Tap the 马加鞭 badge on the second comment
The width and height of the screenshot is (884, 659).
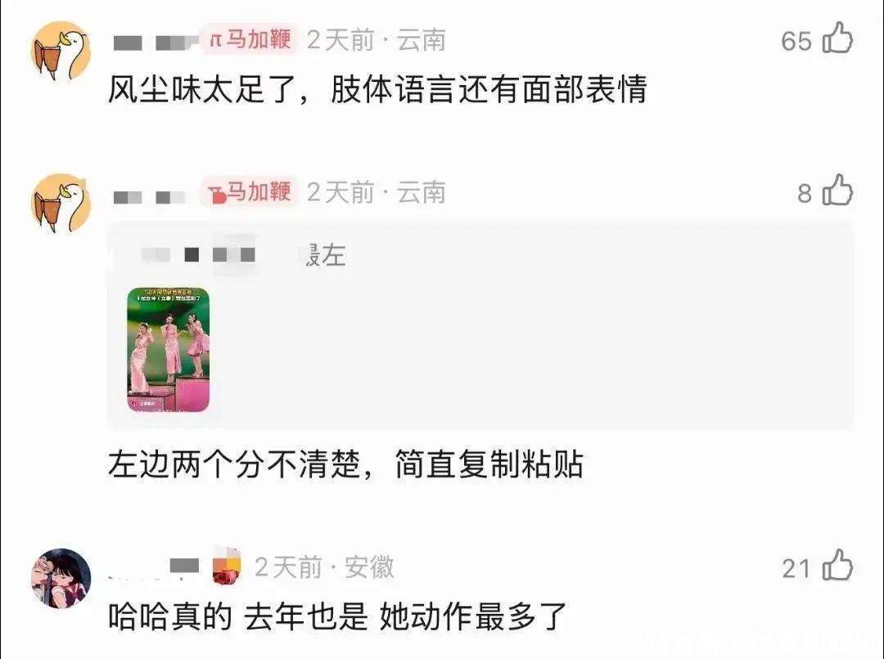250,191
